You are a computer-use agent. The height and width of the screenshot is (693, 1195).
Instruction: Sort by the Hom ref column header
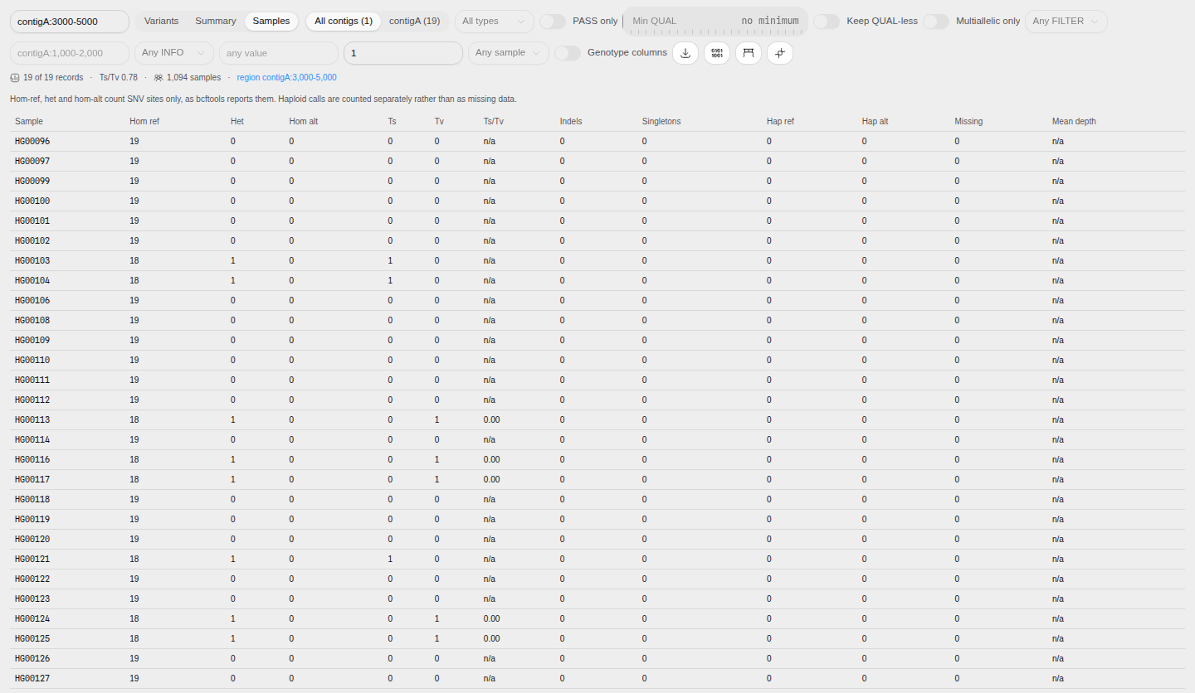coord(144,122)
